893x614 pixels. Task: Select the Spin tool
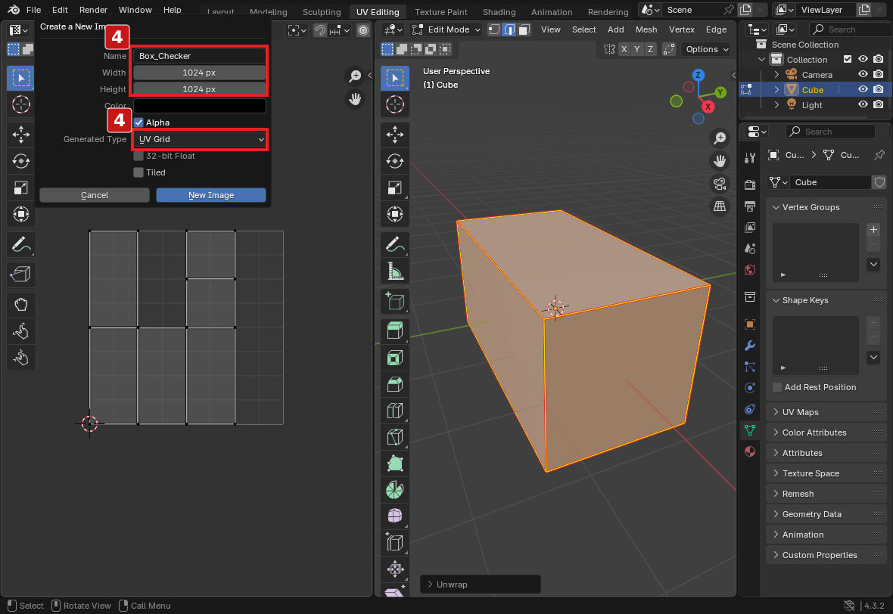coord(395,490)
